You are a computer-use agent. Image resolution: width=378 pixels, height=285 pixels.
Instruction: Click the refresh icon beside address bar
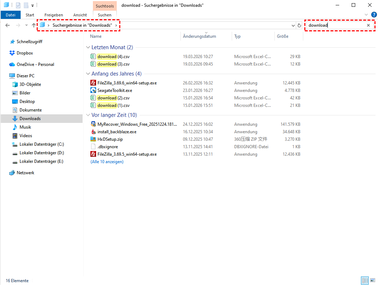click(x=299, y=26)
